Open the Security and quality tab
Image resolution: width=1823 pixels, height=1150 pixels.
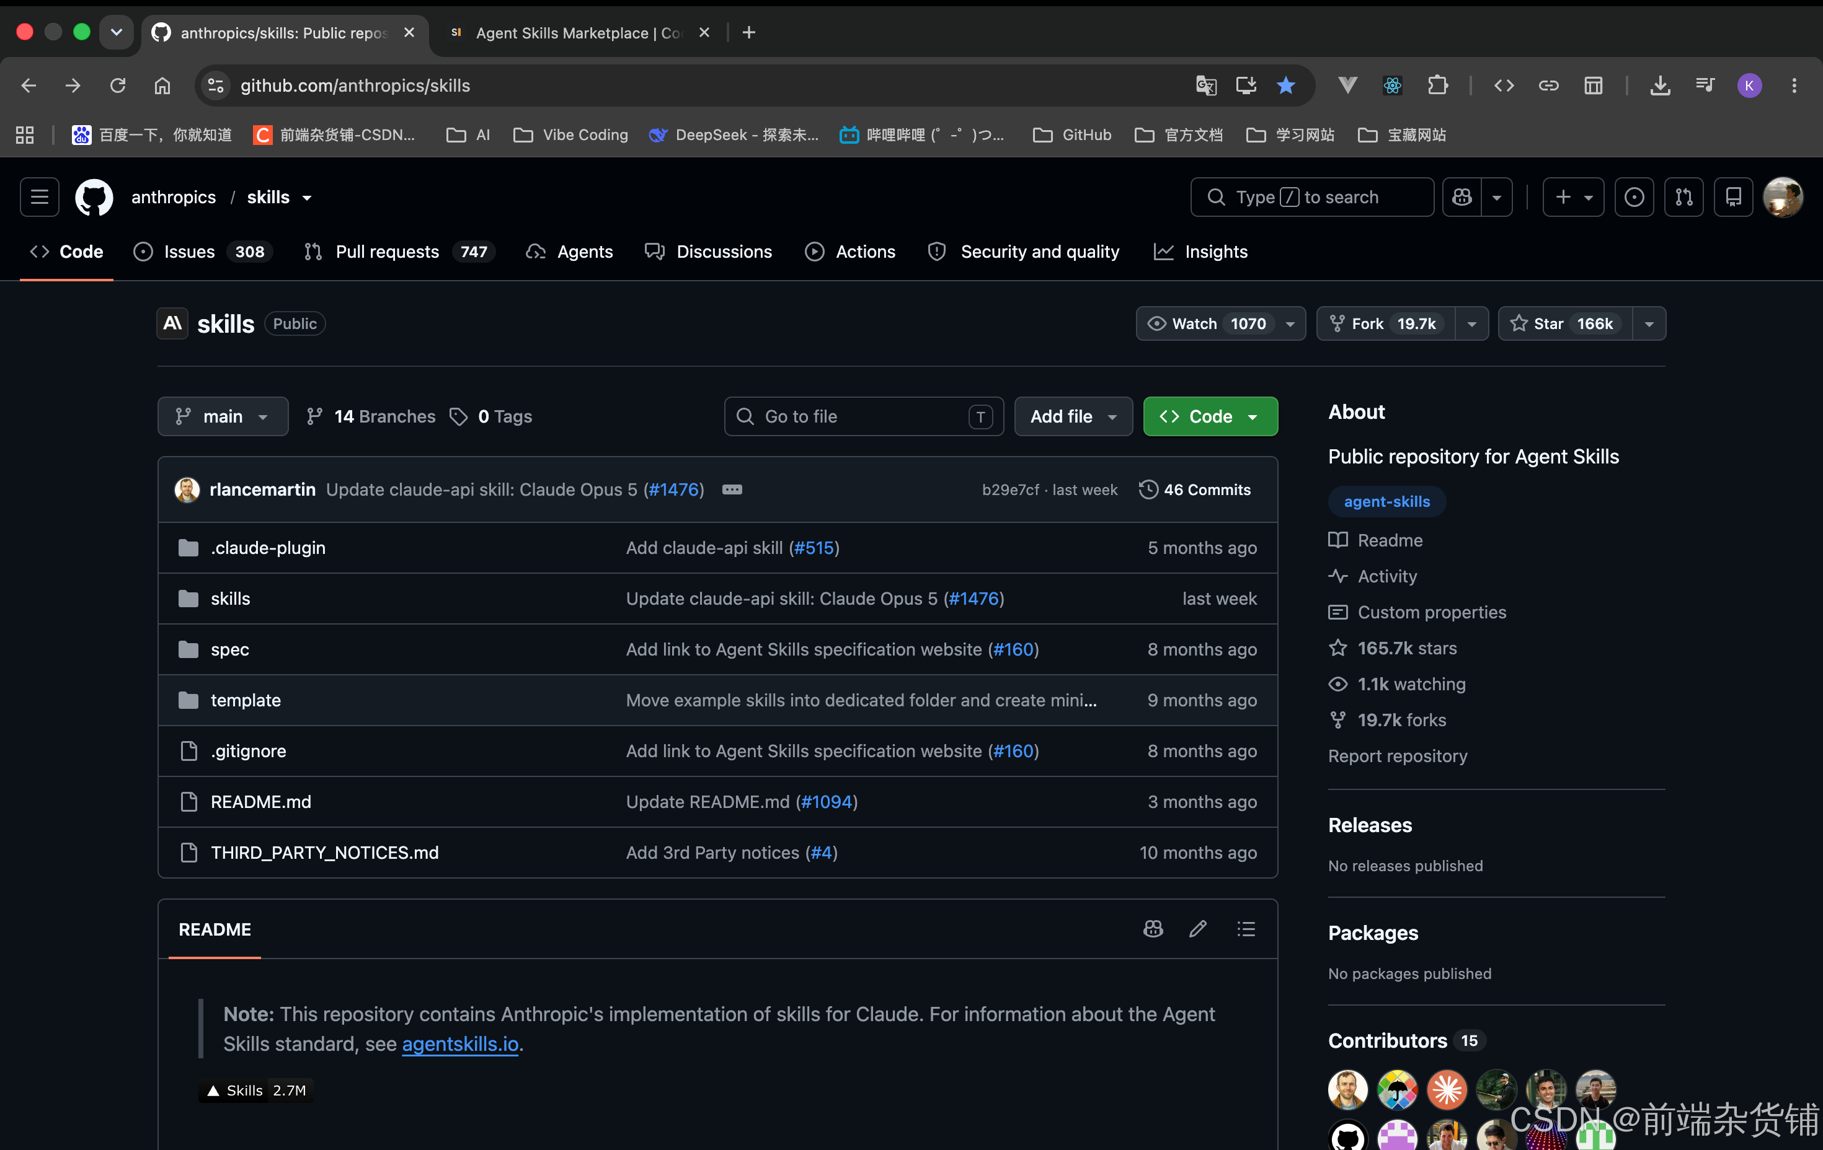pyautogui.click(x=1024, y=252)
